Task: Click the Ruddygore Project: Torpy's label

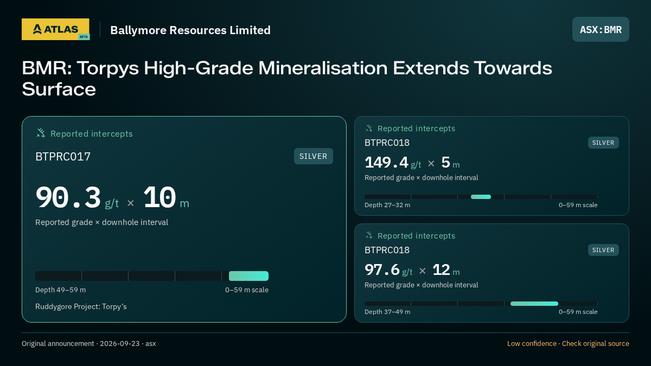Action: [x=81, y=306]
